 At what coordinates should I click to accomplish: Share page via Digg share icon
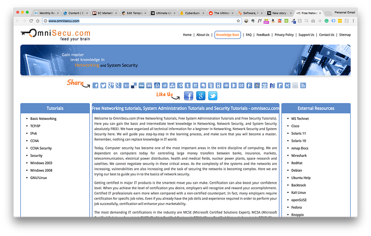click(x=141, y=86)
